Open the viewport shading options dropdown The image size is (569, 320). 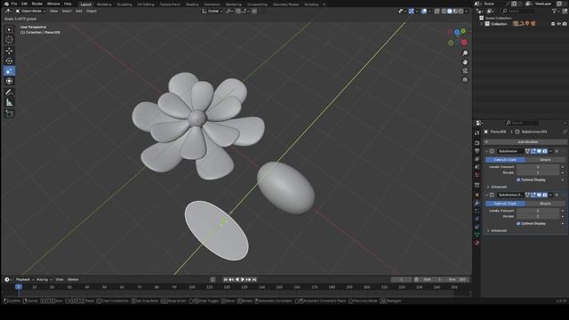tap(467, 12)
